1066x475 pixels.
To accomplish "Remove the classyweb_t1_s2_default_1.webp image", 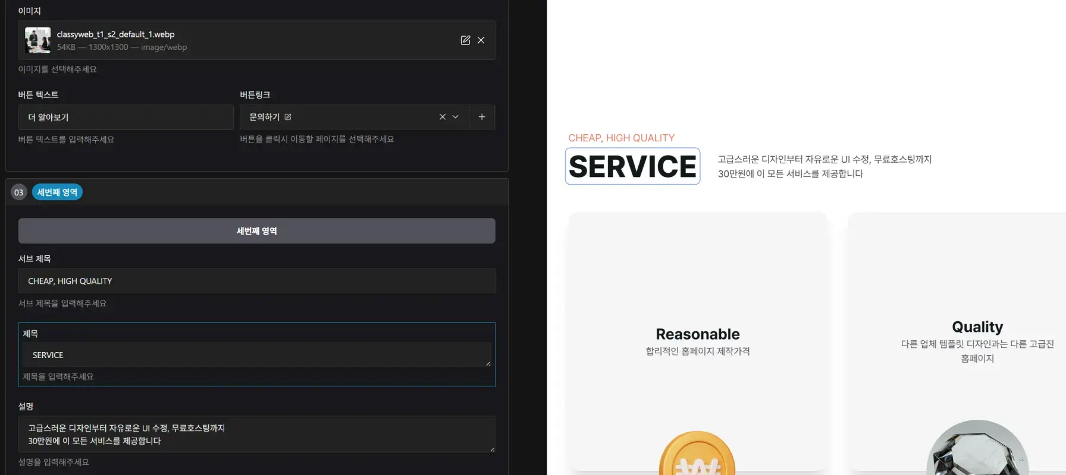I will pyautogui.click(x=481, y=40).
